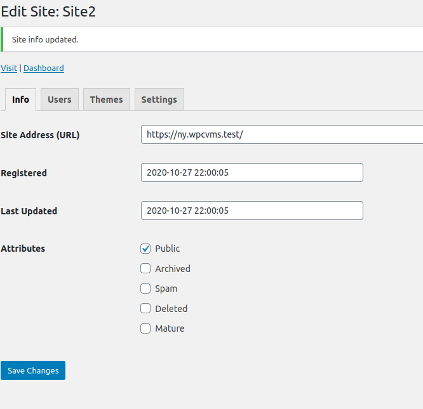The width and height of the screenshot is (423, 409).
Task: Switch to the Users tab
Action: [x=60, y=100]
